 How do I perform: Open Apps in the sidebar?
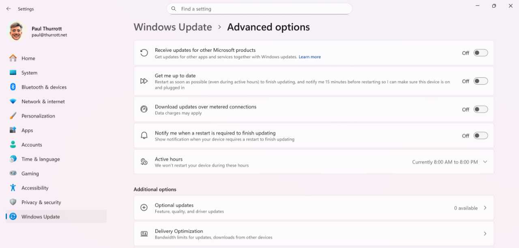27,130
